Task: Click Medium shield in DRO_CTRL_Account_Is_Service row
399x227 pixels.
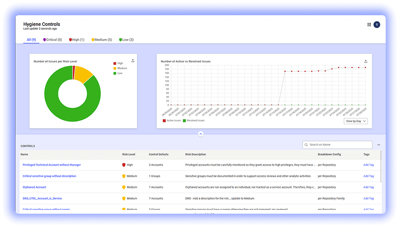Action: (124, 198)
